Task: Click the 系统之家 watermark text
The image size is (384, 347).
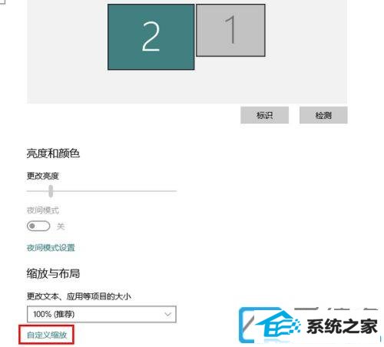Action: tap(343, 326)
